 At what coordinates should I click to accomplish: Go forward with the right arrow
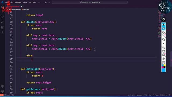[x=49, y=2]
